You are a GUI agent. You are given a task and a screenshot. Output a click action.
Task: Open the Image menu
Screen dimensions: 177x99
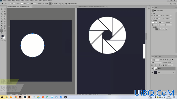point(14,1)
